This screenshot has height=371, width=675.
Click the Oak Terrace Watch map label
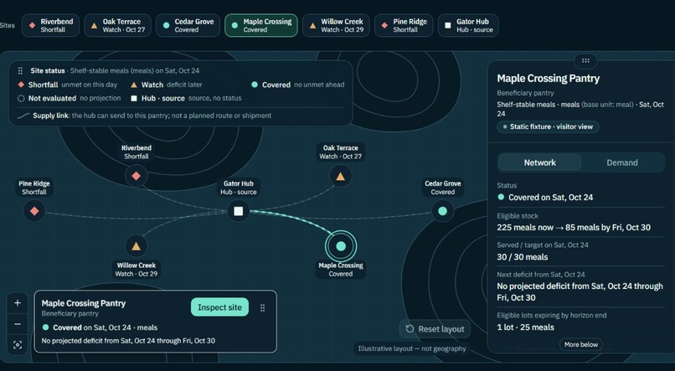[x=341, y=152]
